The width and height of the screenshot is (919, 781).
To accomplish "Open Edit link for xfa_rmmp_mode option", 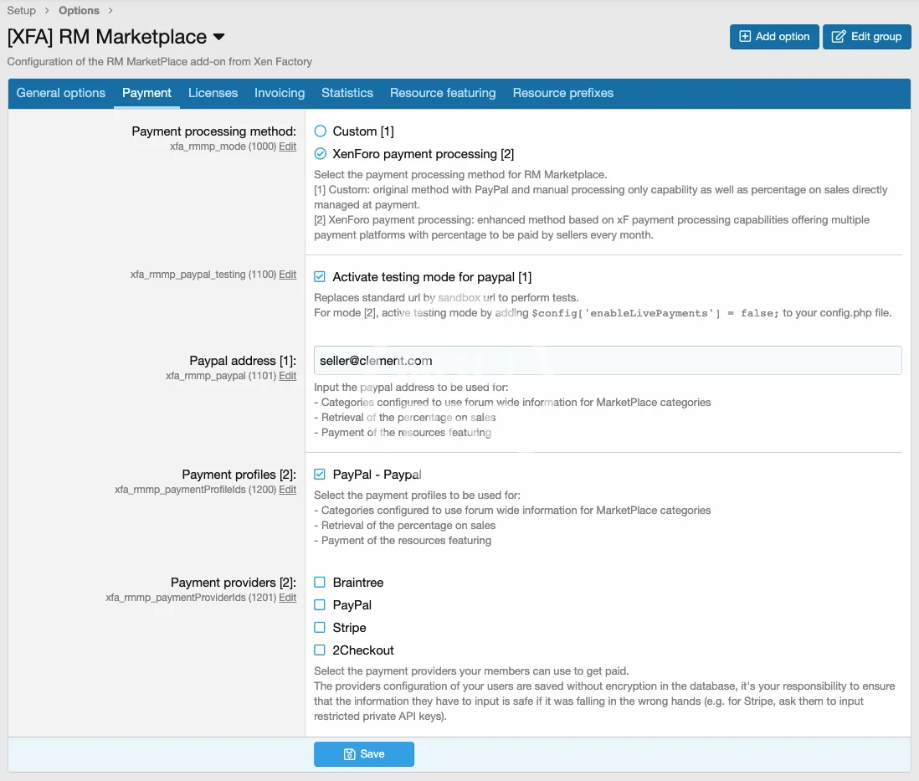I will point(287,146).
